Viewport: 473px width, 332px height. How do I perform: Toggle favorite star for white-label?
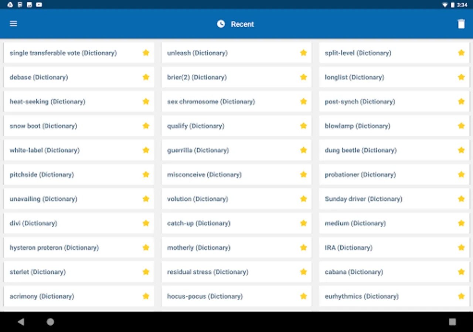point(146,150)
